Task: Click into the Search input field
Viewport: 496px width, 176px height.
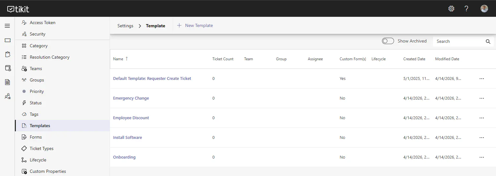Action: 459,42
